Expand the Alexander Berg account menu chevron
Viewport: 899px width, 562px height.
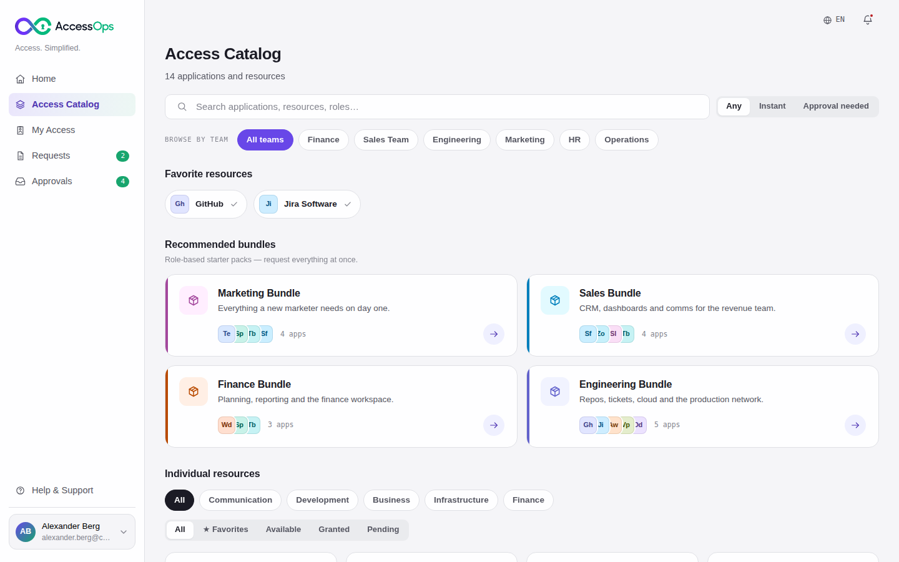[124, 532]
